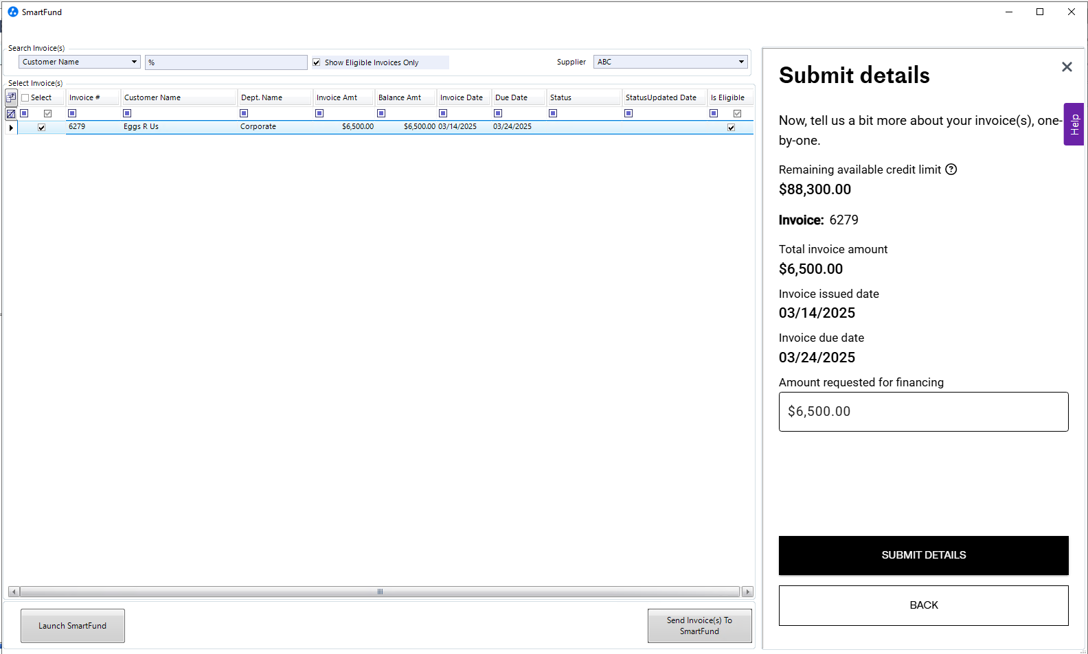
Task: Click the BACK button
Action: click(x=924, y=605)
